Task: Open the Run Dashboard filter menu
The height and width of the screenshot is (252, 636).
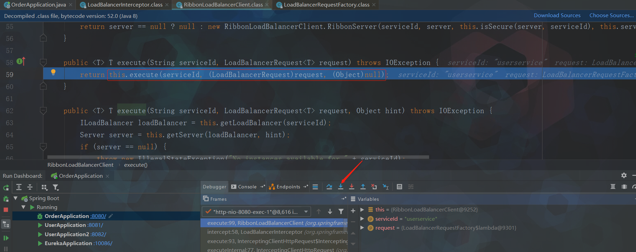Action: coord(56,187)
